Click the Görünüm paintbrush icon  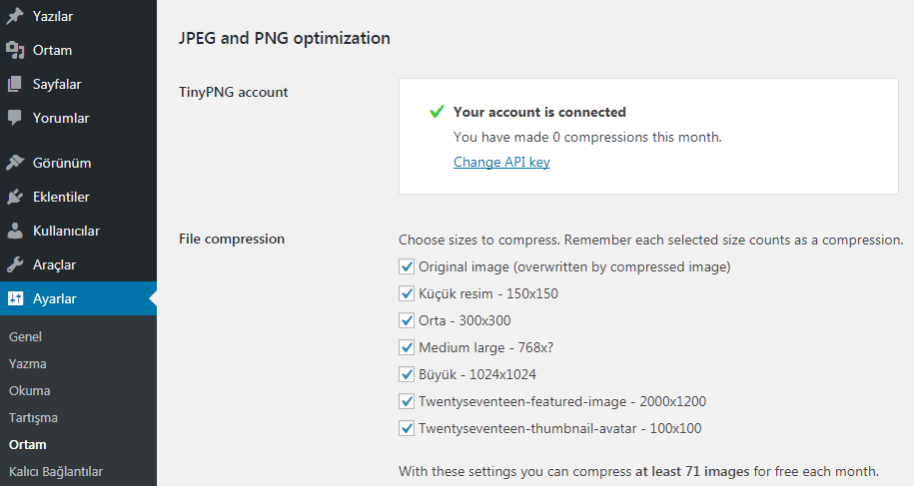click(x=15, y=163)
